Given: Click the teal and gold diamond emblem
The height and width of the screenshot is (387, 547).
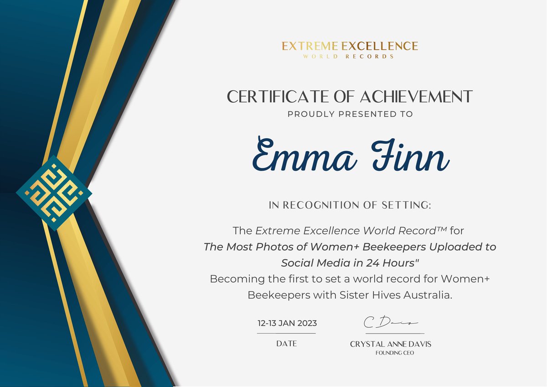Looking at the screenshot, I should (54, 193).
